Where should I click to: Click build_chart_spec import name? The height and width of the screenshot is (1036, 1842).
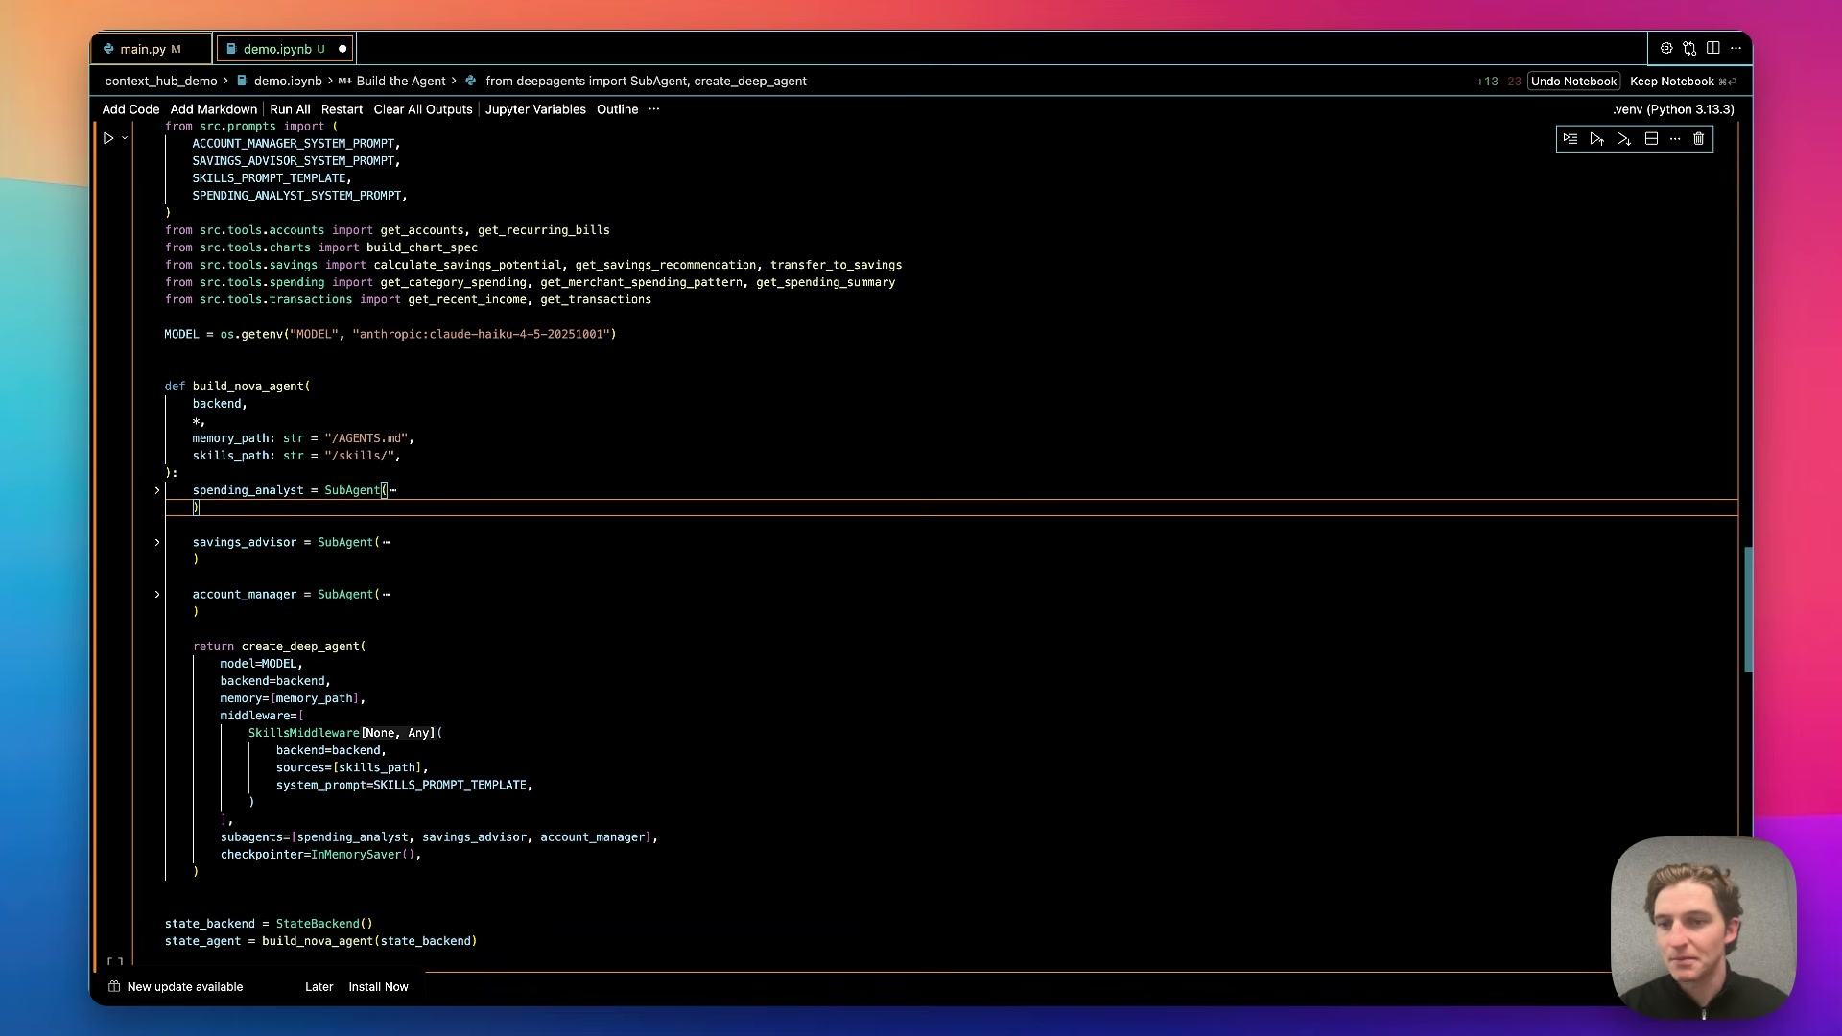pyautogui.click(x=422, y=247)
